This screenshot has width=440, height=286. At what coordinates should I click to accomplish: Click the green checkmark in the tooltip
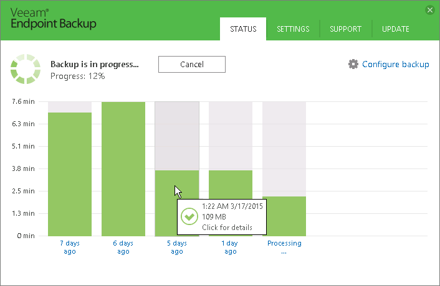click(x=189, y=216)
